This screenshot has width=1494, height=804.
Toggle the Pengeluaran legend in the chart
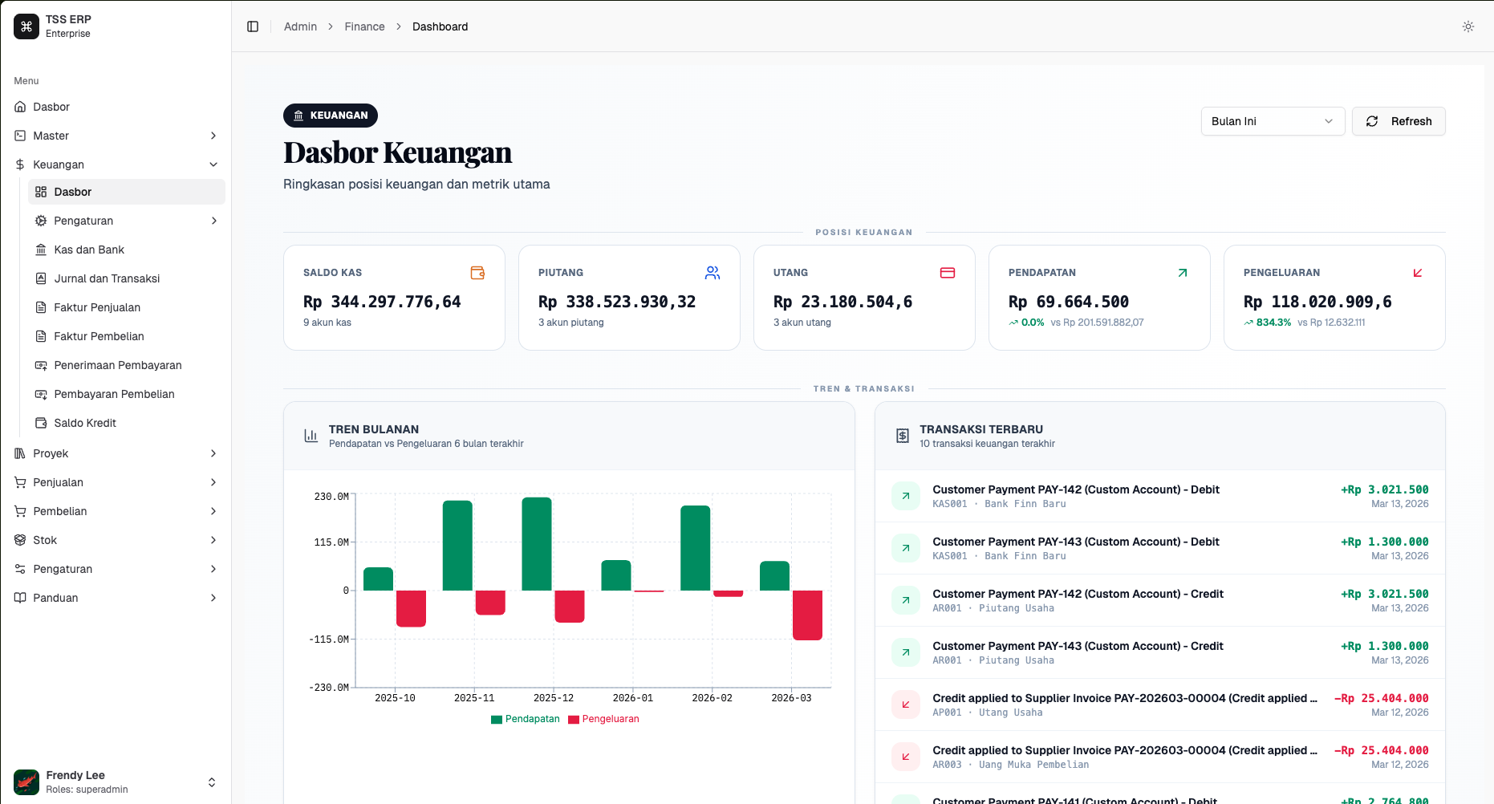[x=604, y=719]
